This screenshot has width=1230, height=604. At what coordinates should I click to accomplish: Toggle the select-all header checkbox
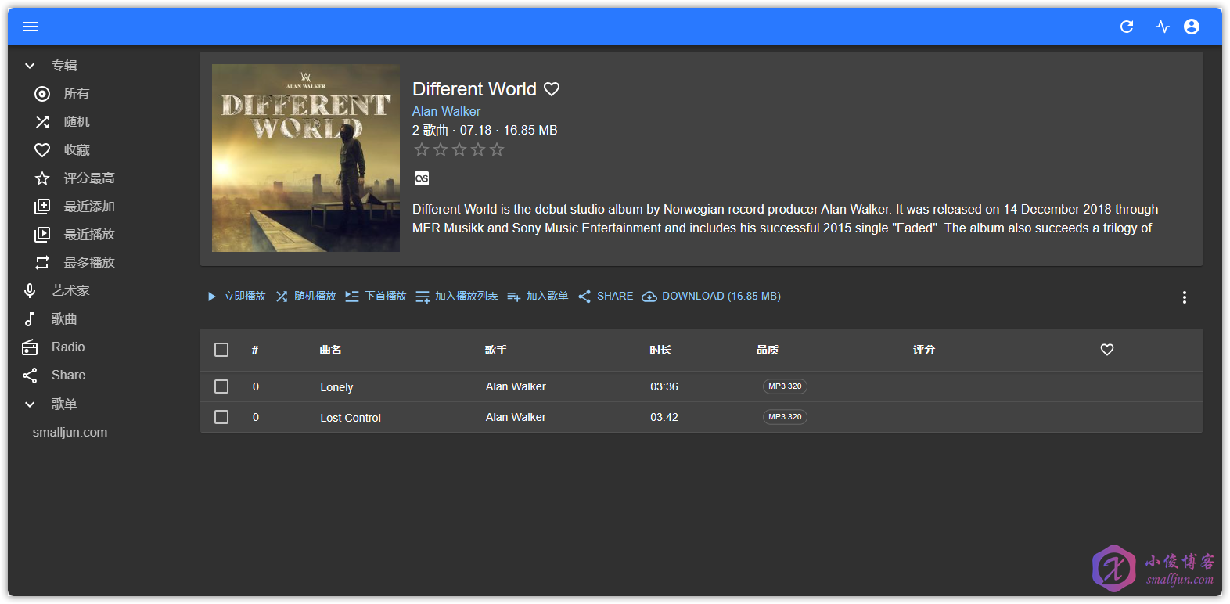tap(221, 350)
